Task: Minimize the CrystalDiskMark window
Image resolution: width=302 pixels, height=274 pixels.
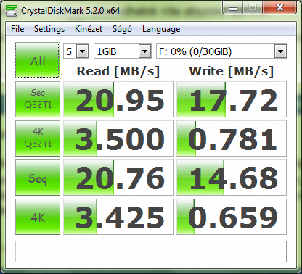Action: coord(233,9)
